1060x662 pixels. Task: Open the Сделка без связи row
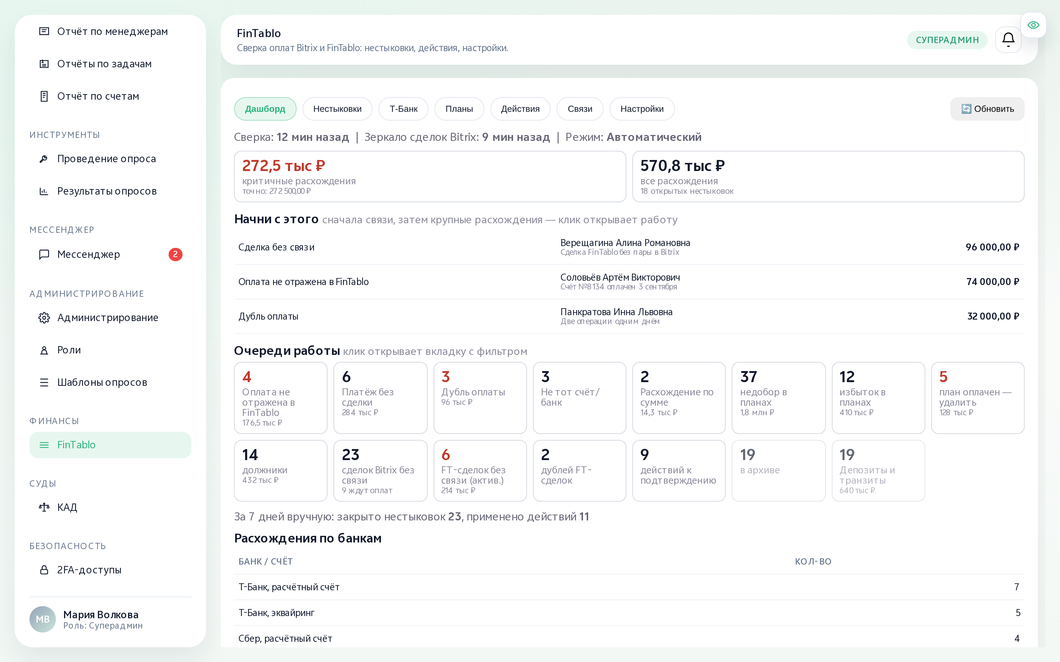629,248
